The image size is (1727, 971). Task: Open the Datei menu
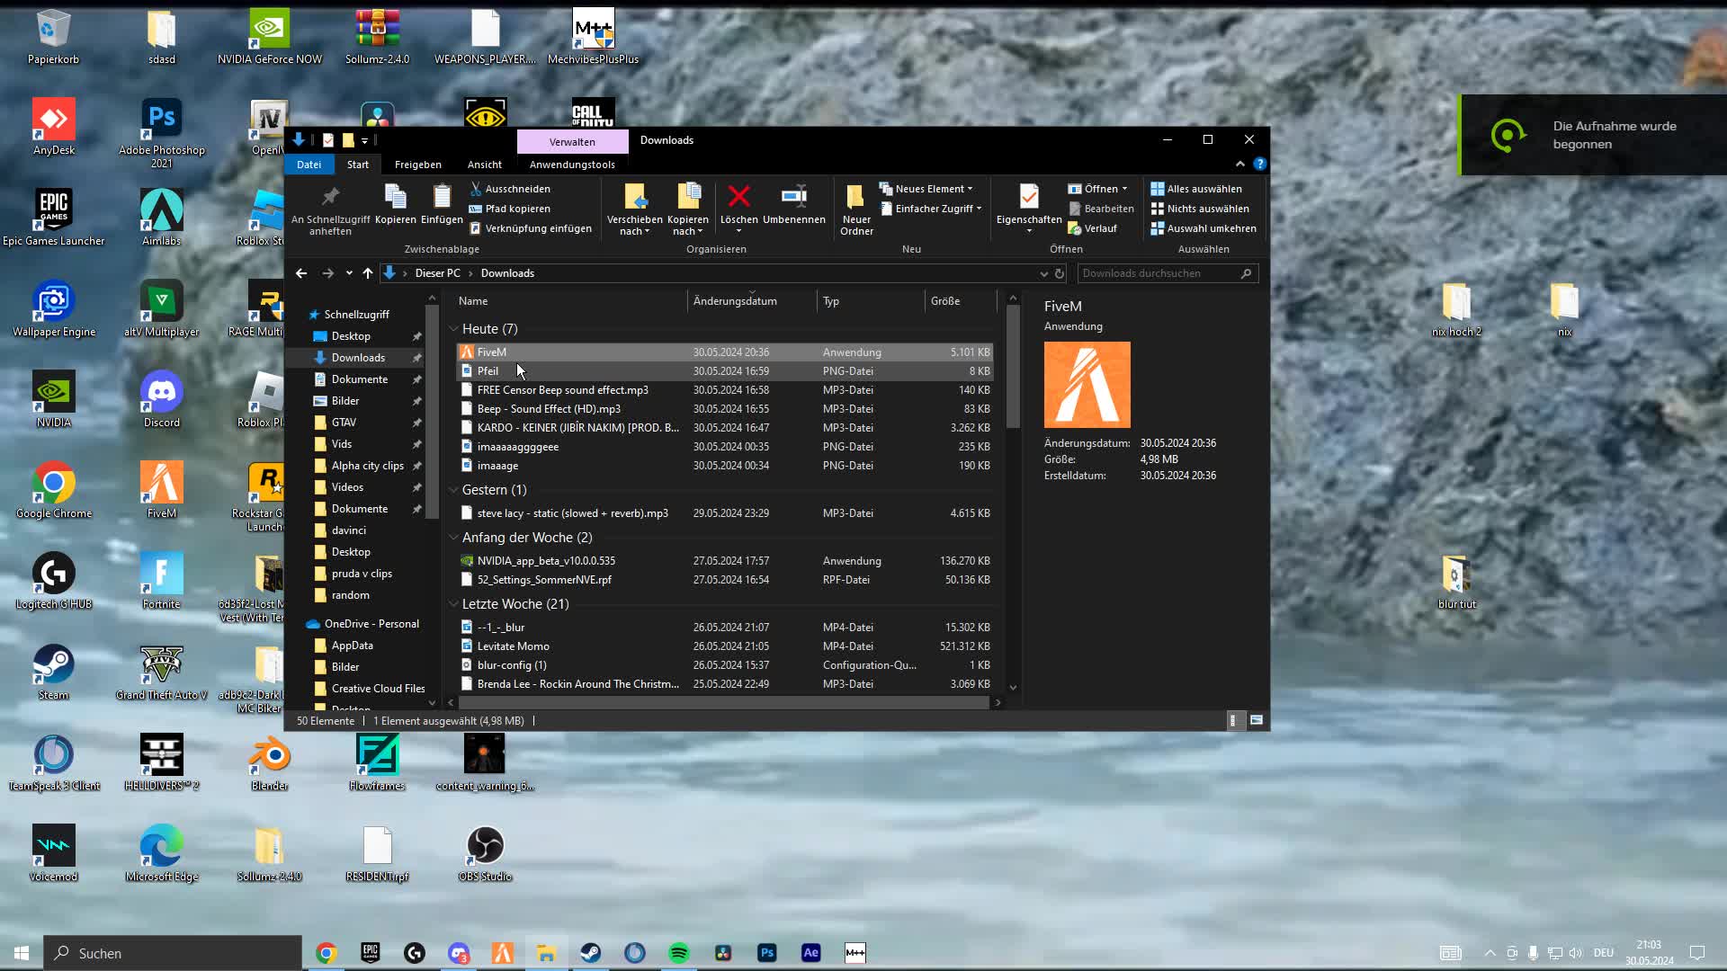(309, 164)
